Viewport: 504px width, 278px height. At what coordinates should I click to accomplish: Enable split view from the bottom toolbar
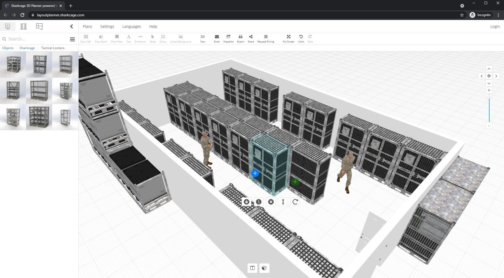pyautogui.click(x=252, y=268)
